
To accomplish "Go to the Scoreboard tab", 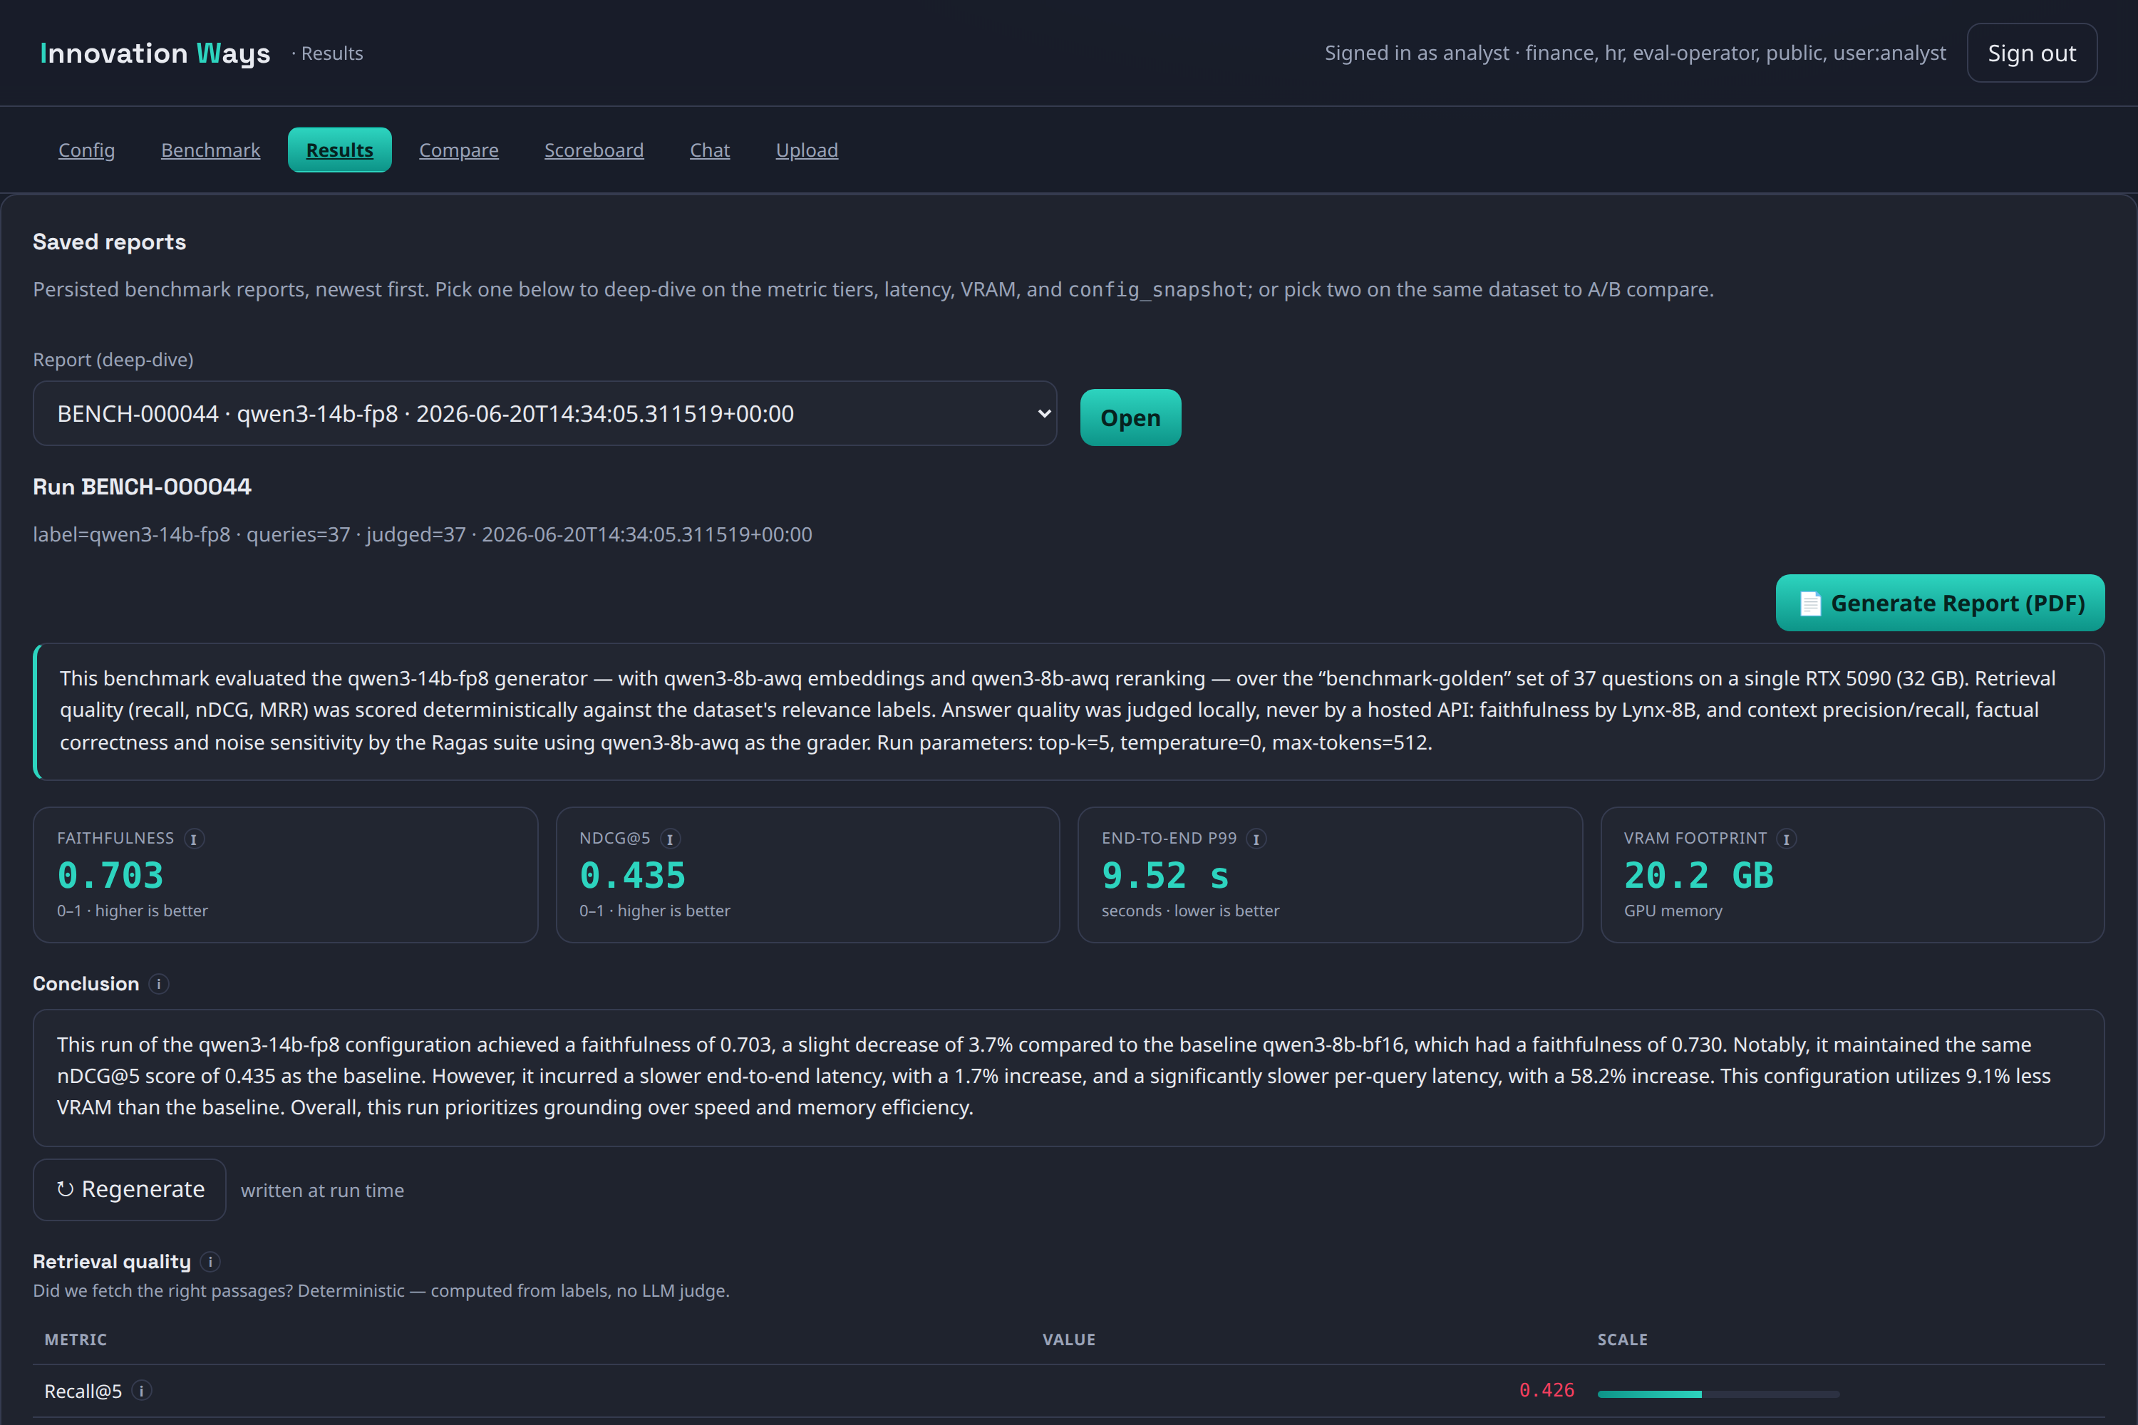I will (594, 150).
